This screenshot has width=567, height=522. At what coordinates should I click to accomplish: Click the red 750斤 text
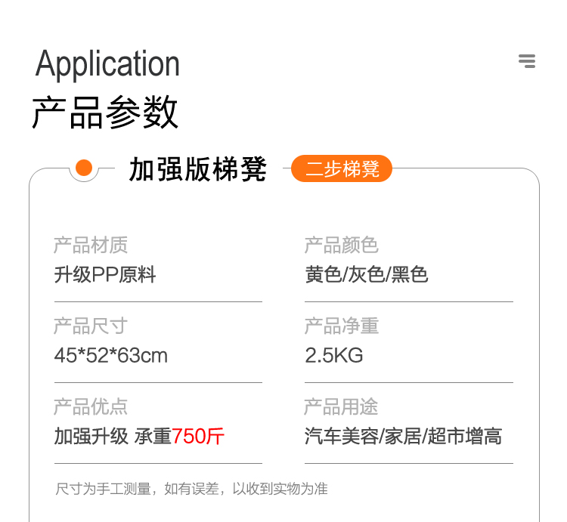point(198,436)
